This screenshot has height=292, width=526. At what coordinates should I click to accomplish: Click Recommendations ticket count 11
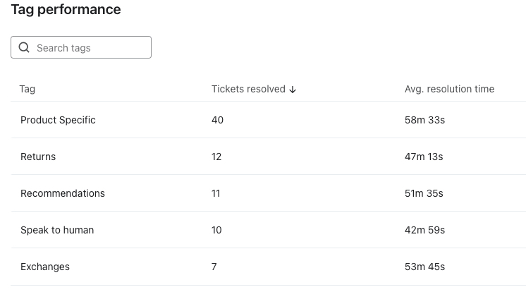[x=216, y=193]
